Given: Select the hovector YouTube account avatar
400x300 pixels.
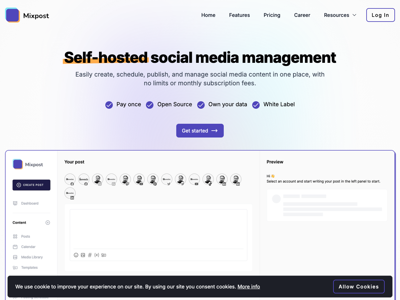Looking at the screenshot, I should coord(194,179).
